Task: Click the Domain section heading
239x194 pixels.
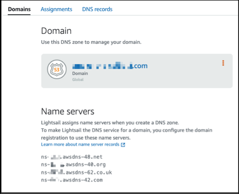Action: coord(56,31)
